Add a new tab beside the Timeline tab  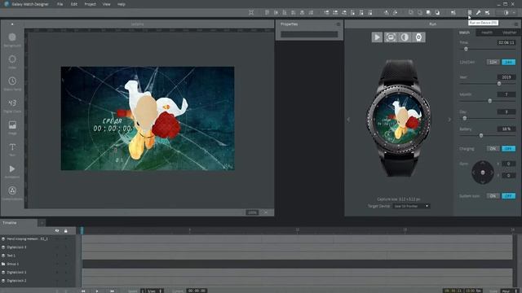[x=42, y=223]
